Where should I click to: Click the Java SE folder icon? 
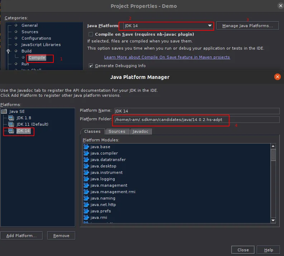pos(4,111)
